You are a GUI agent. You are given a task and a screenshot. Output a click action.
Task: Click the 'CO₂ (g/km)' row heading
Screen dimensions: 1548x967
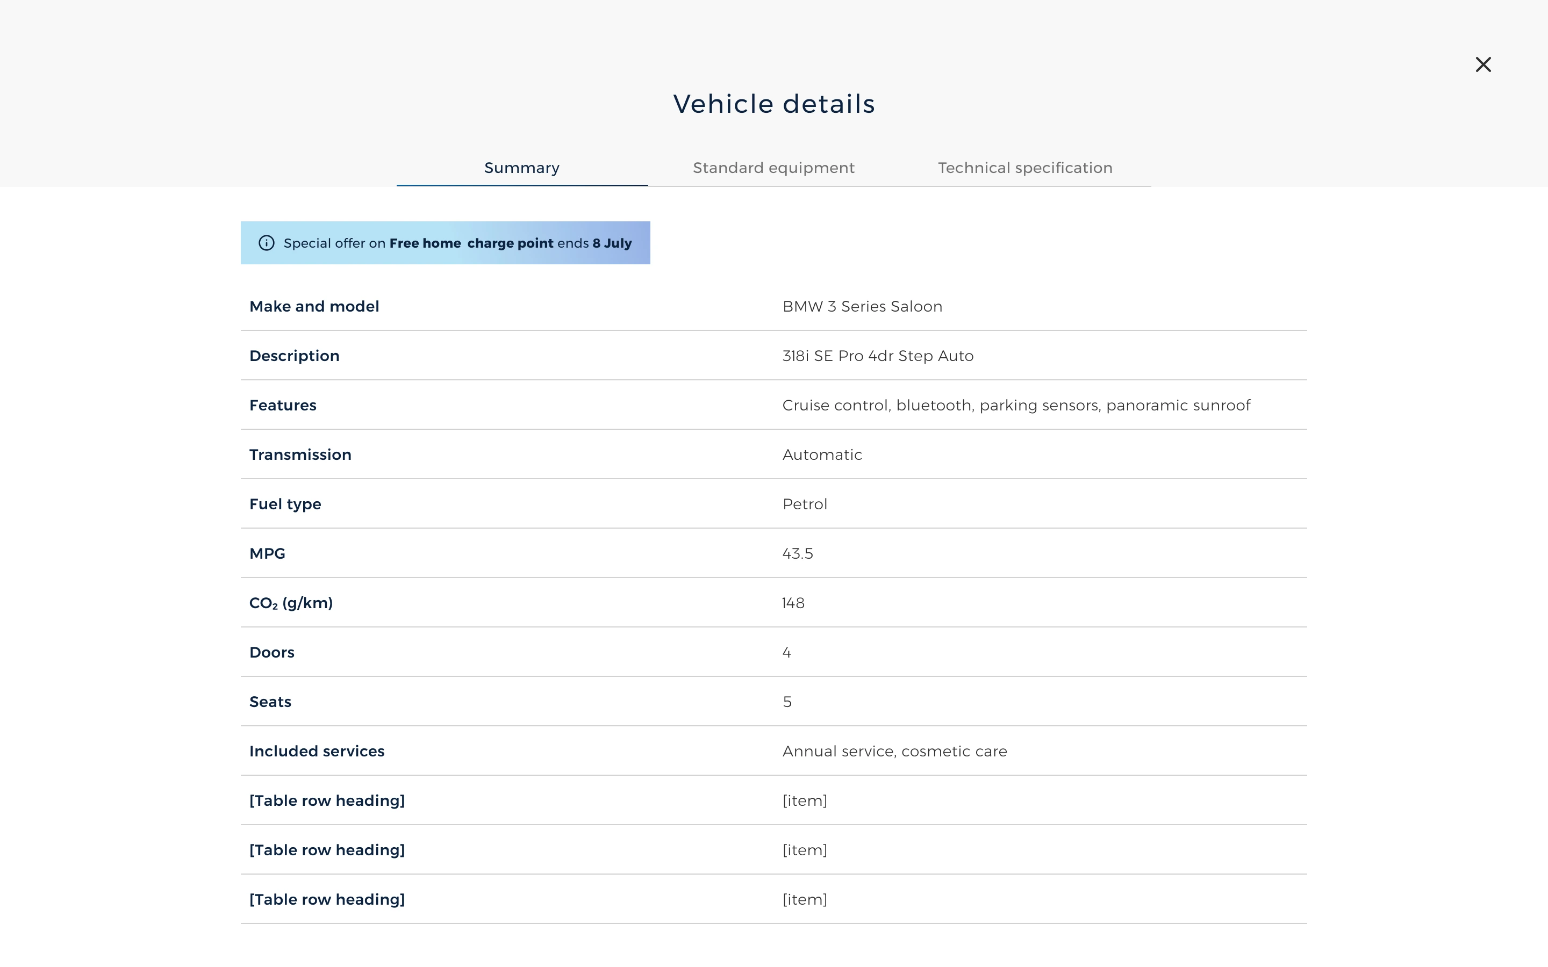pos(291,603)
